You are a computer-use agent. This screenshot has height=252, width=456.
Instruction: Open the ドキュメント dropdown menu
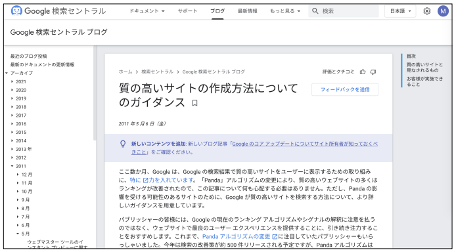coord(147,11)
